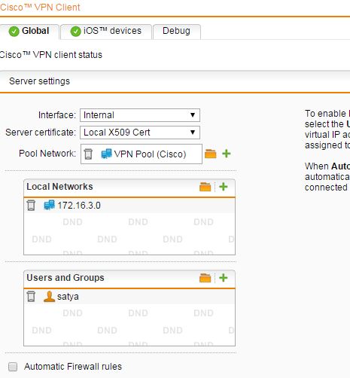Screen dimensions: 350x378
Task: Open the Server certificate dropdown
Action: (x=140, y=133)
